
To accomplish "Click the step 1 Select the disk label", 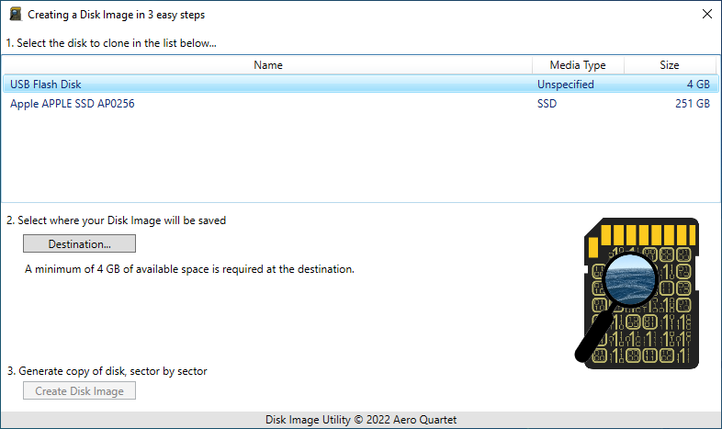I will [x=111, y=43].
